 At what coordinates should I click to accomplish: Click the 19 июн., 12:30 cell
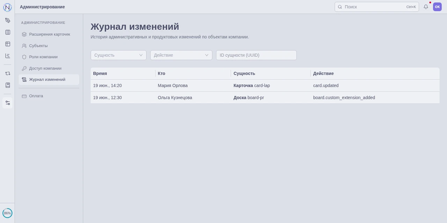123,98
